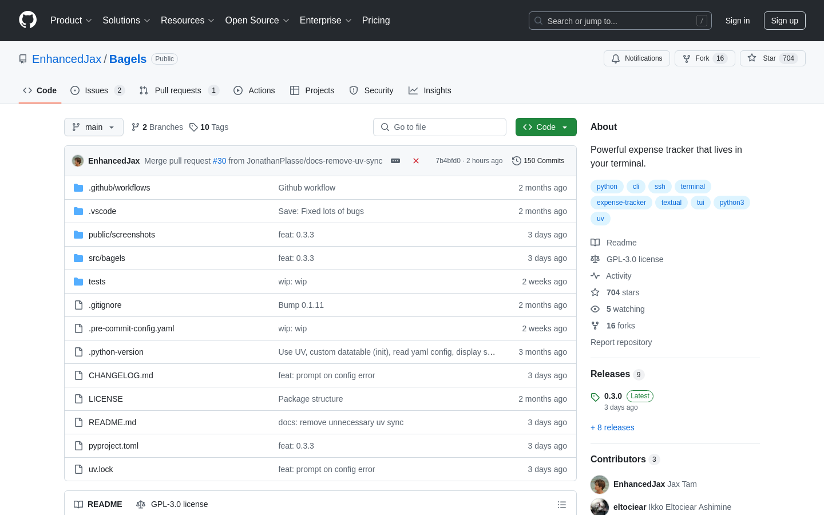The image size is (824, 515).
Task: Open the Activity link
Action: (x=611, y=276)
